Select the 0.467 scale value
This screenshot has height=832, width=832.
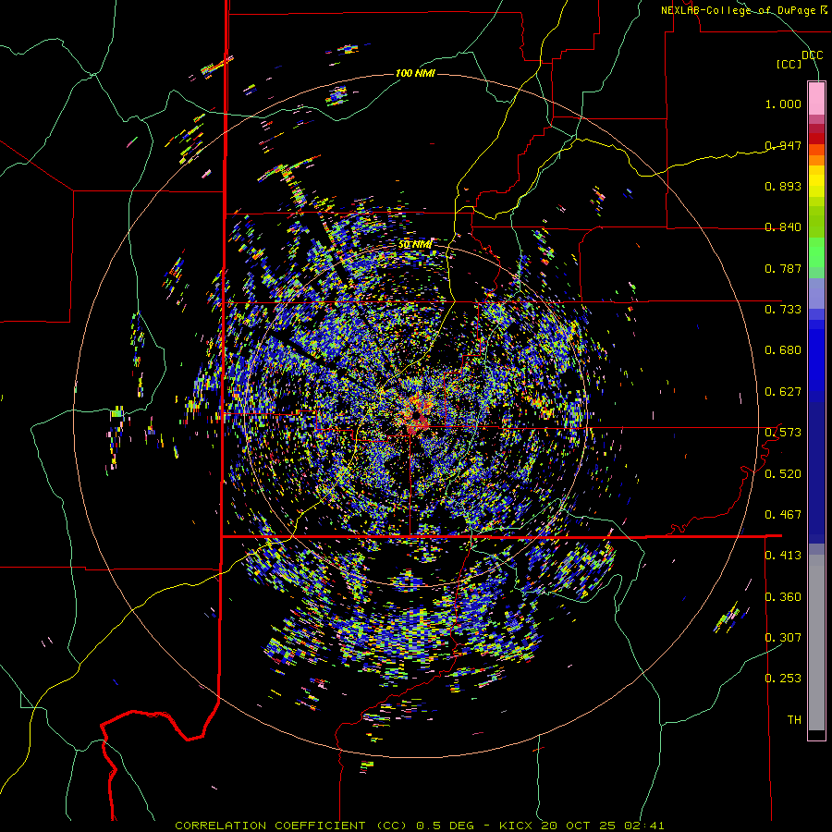point(783,515)
